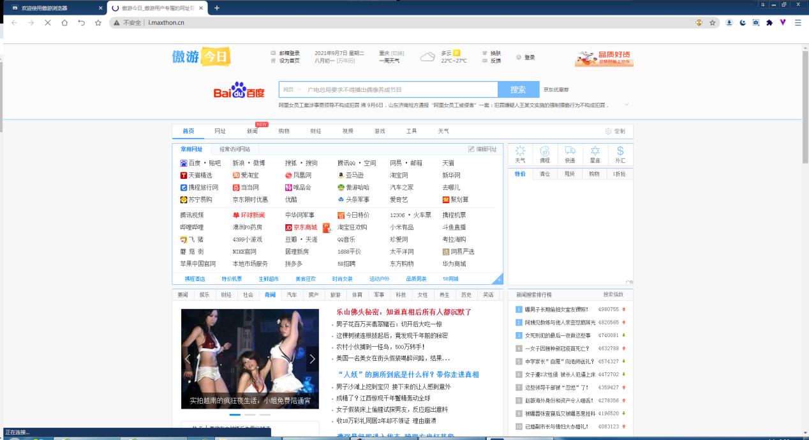809x440 pixels.
Task: Open the 京东商城 link
Action: [305, 227]
